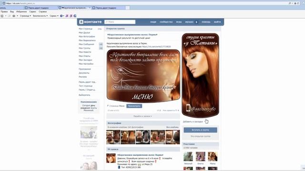Click the blue help icon in command bar
The height and width of the screenshot is (171, 305).
61,16
